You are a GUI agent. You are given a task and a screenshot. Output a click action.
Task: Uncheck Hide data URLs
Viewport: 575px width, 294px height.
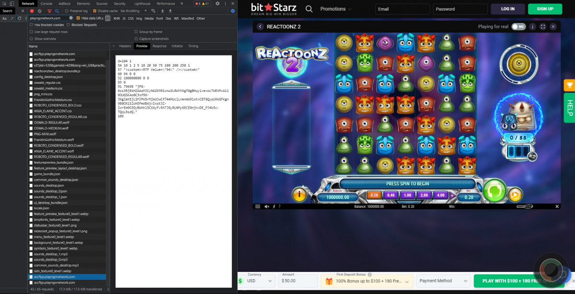point(78,18)
